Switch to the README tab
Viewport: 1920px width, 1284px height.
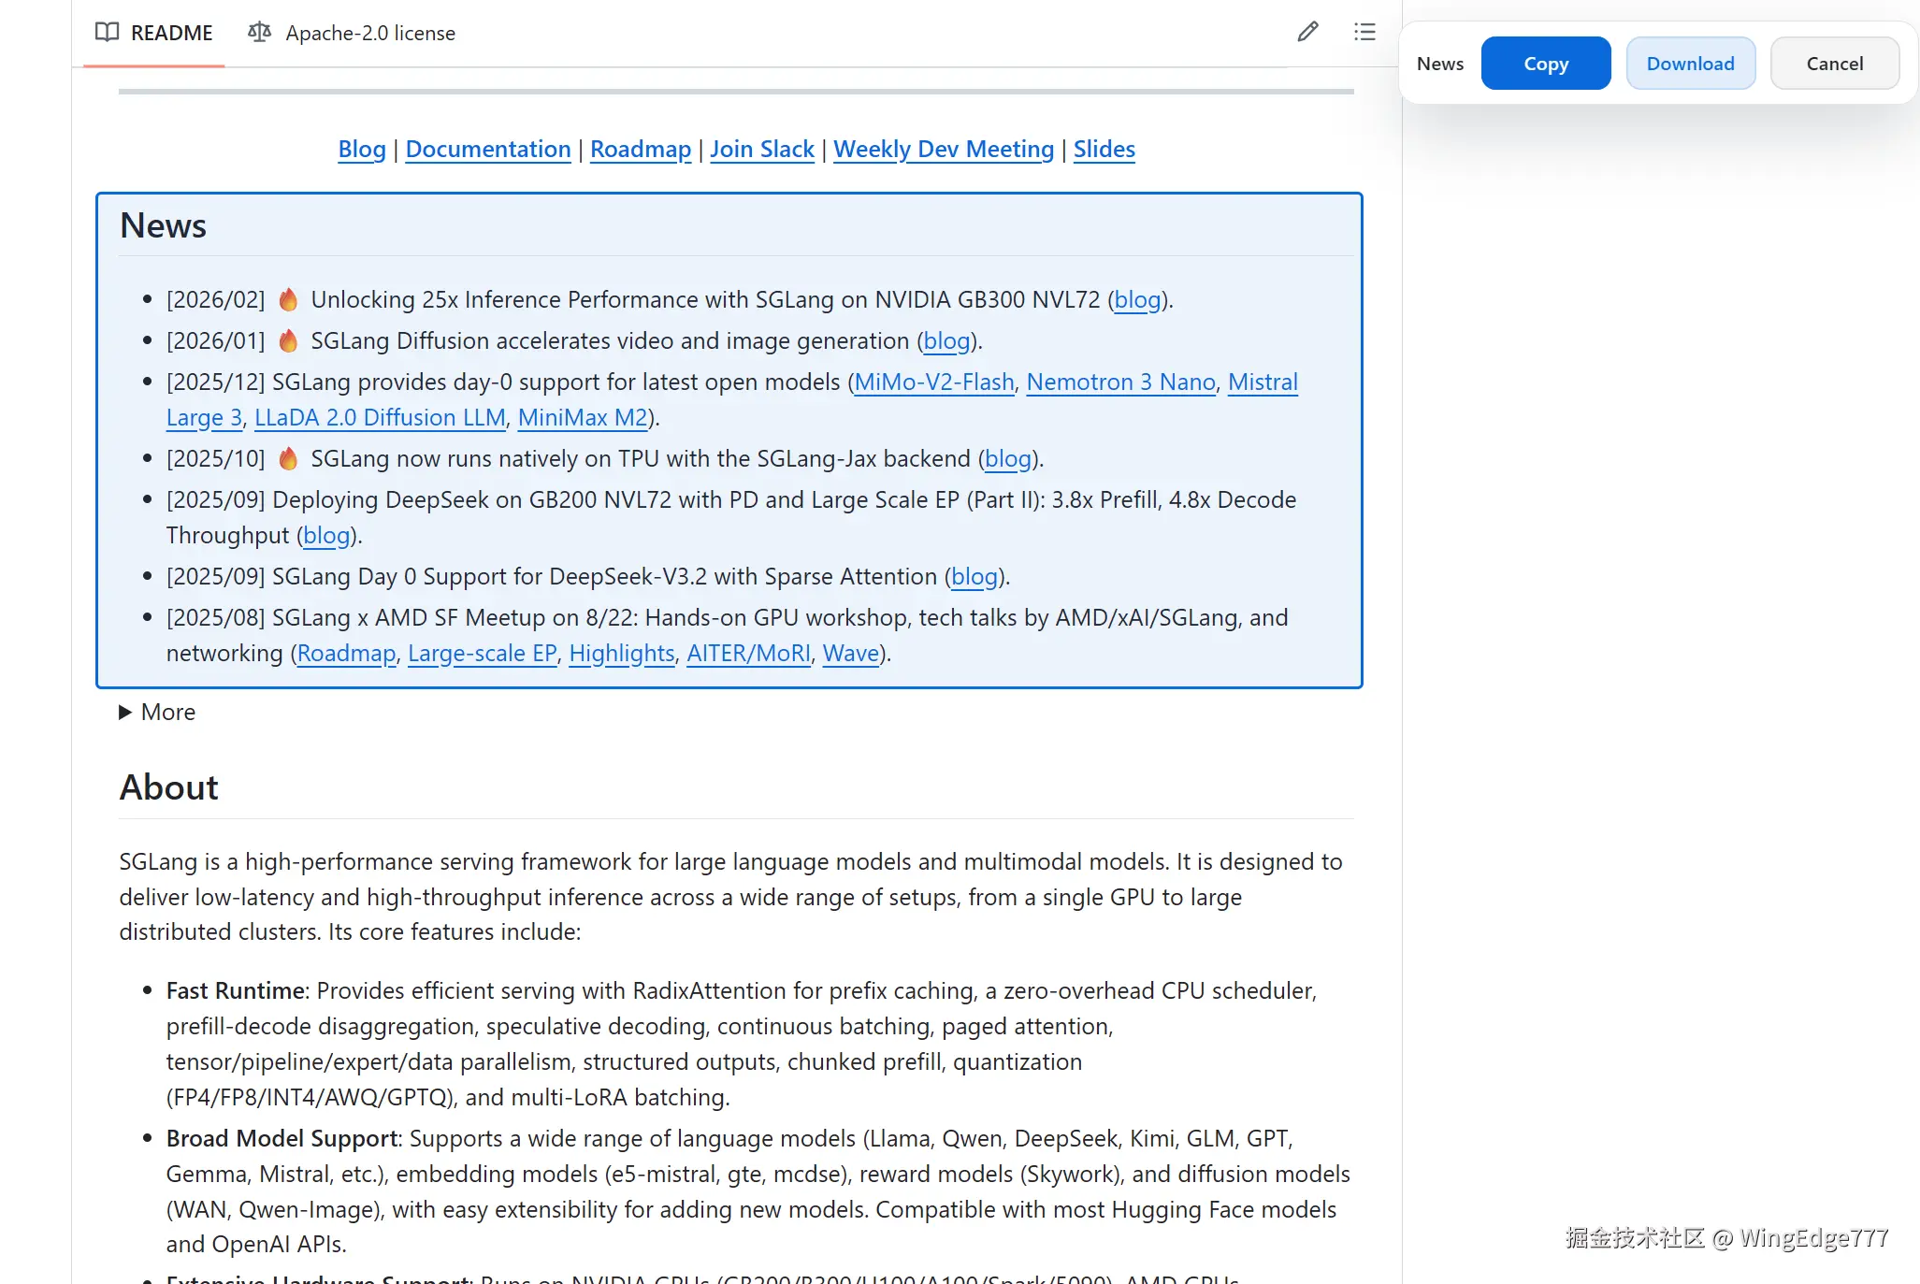pyautogui.click(x=154, y=33)
